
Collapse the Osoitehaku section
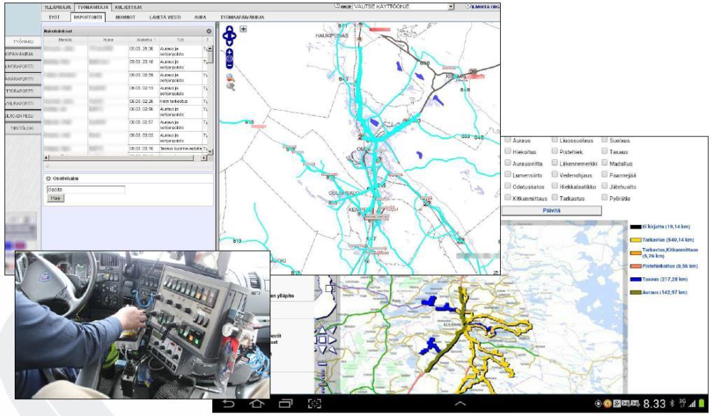pyautogui.click(x=48, y=179)
